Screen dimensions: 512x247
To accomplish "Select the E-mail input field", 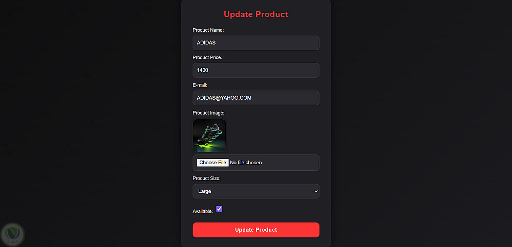I will coord(255,98).
